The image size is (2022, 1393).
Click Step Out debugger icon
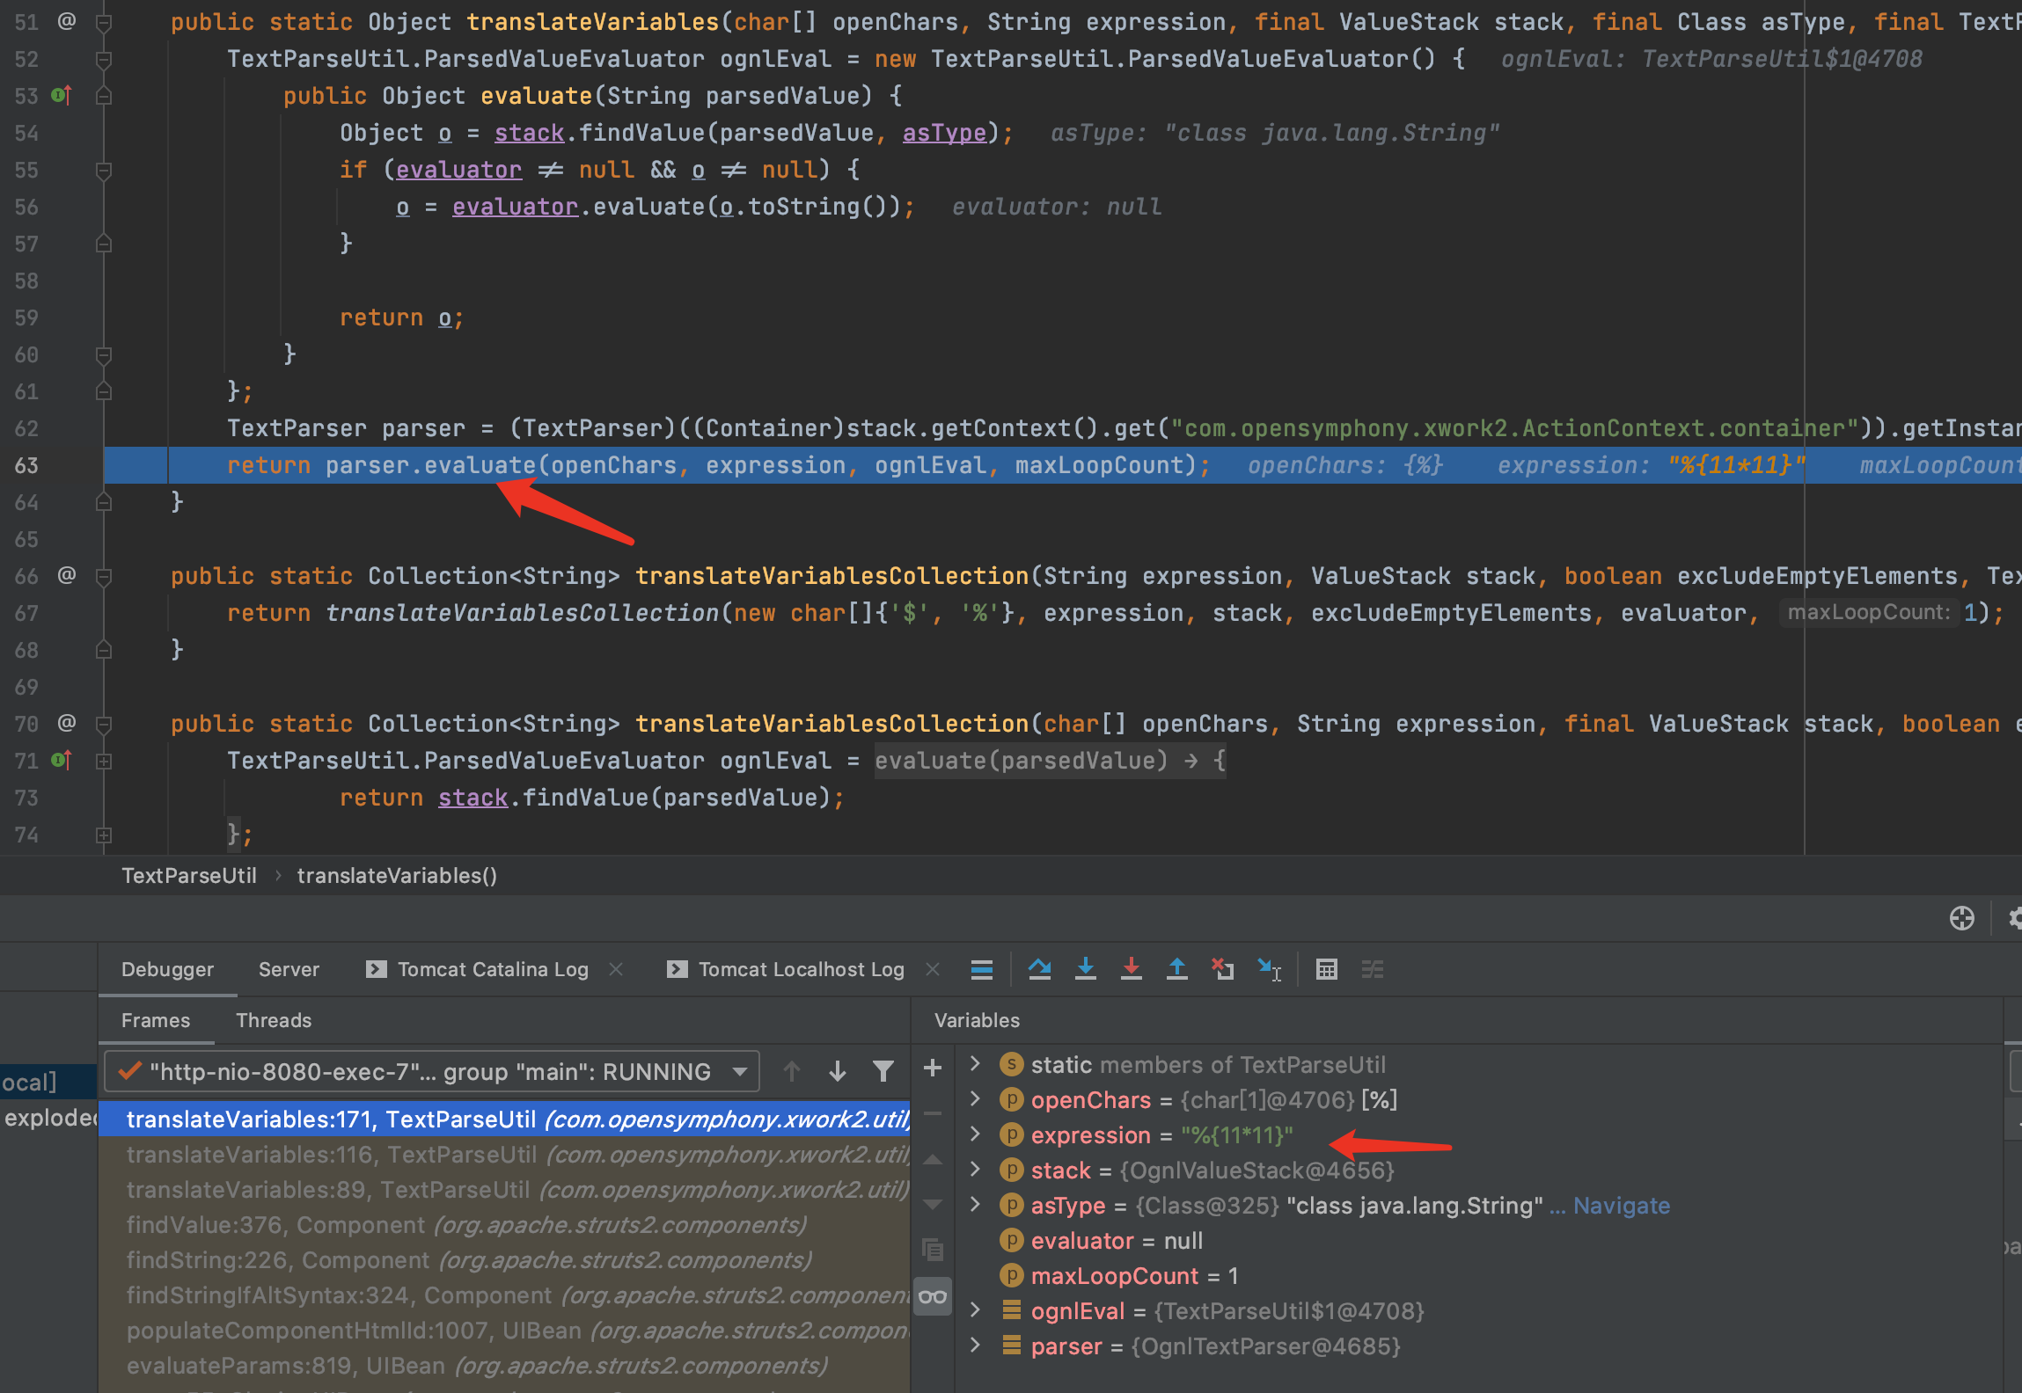[x=1177, y=969]
